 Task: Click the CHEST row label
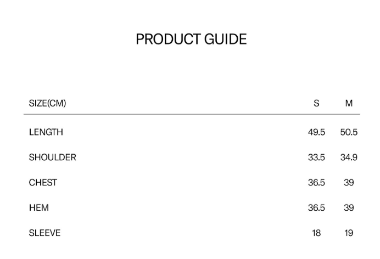point(43,183)
